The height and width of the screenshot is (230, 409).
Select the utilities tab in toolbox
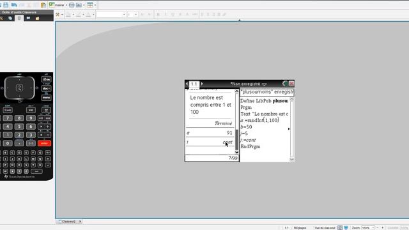point(28,18)
